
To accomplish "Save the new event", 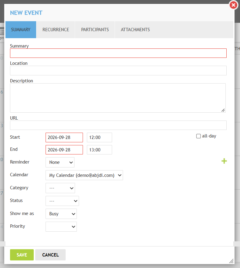I will (x=22, y=255).
